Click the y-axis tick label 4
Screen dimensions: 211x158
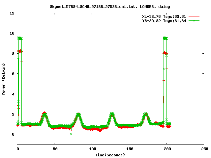pos(13,94)
